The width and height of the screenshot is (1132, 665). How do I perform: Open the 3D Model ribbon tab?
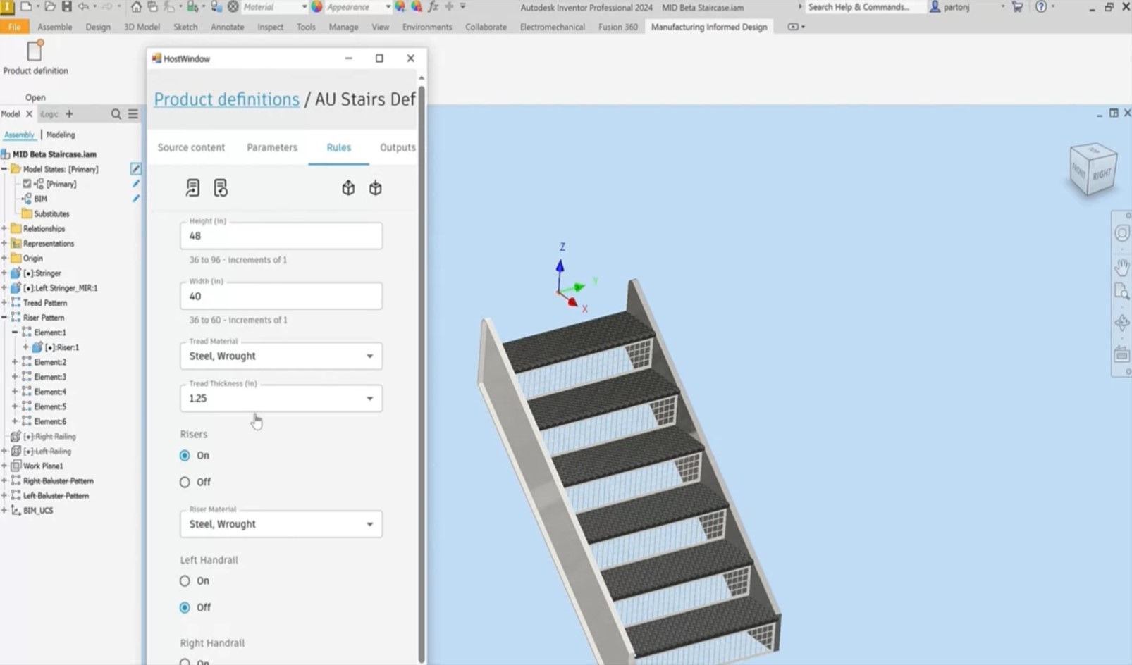click(142, 27)
